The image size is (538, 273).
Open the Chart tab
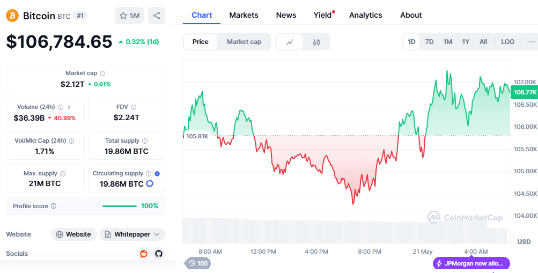coord(201,15)
